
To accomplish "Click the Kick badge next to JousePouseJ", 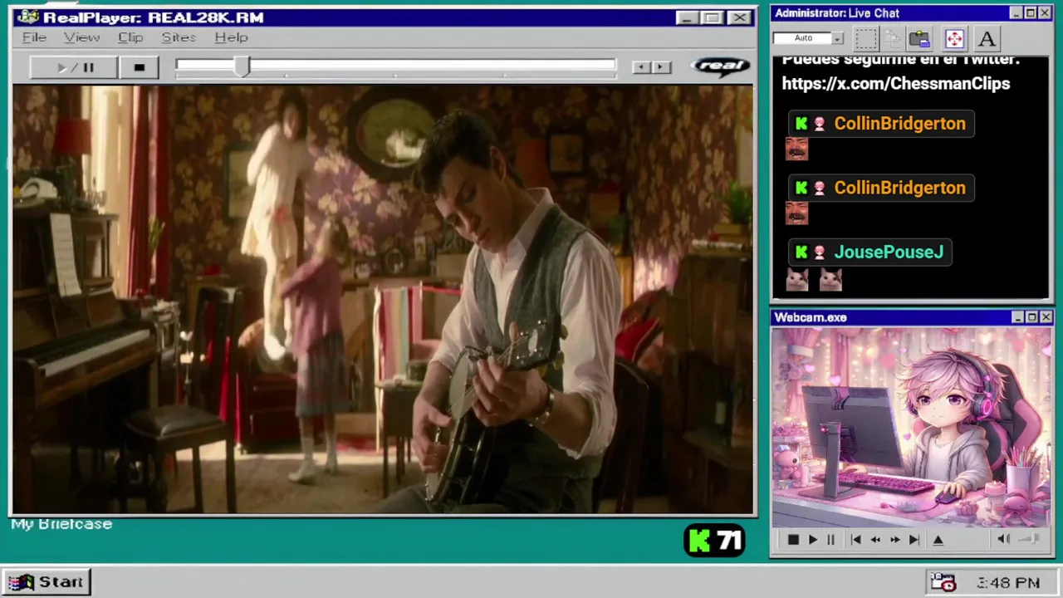I will (x=801, y=252).
